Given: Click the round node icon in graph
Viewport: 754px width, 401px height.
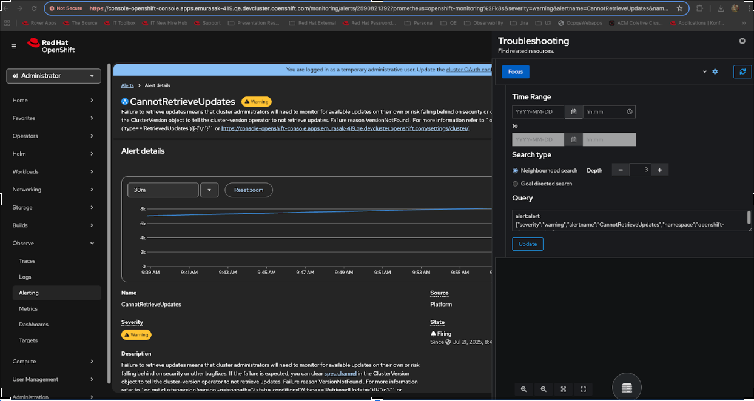Looking at the screenshot, I should (x=627, y=388).
